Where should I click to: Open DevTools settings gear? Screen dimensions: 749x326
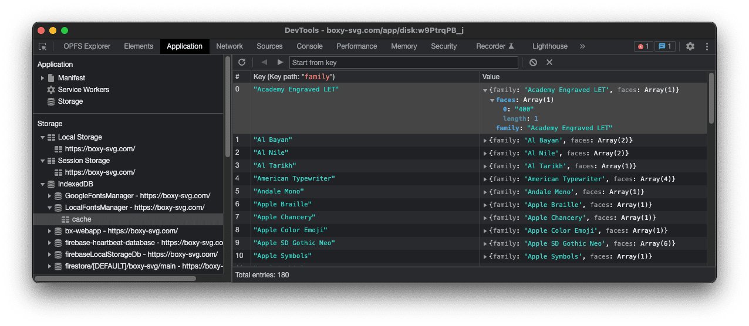(690, 46)
